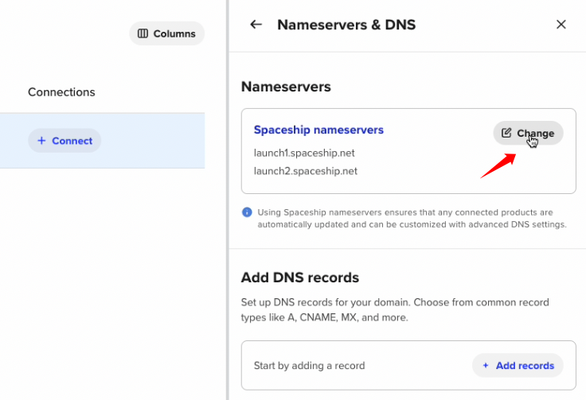Click the blue info icon
The height and width of the screenshot is (400, 586).
(247, 212)
